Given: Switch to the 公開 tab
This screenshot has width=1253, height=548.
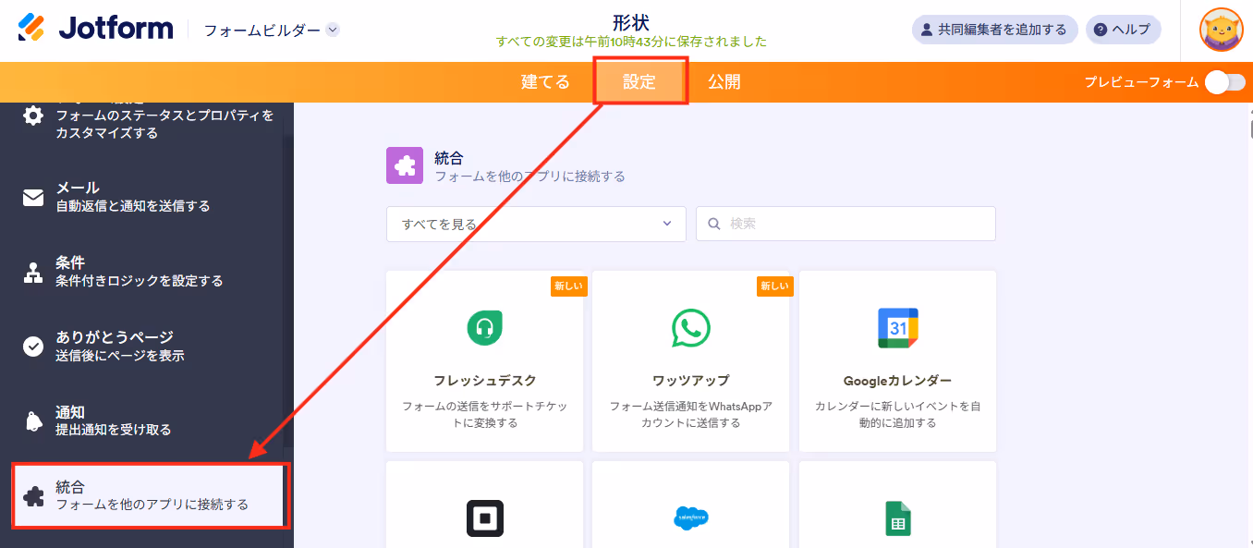Looking at the screenshot, I should [x=724, y=82].
